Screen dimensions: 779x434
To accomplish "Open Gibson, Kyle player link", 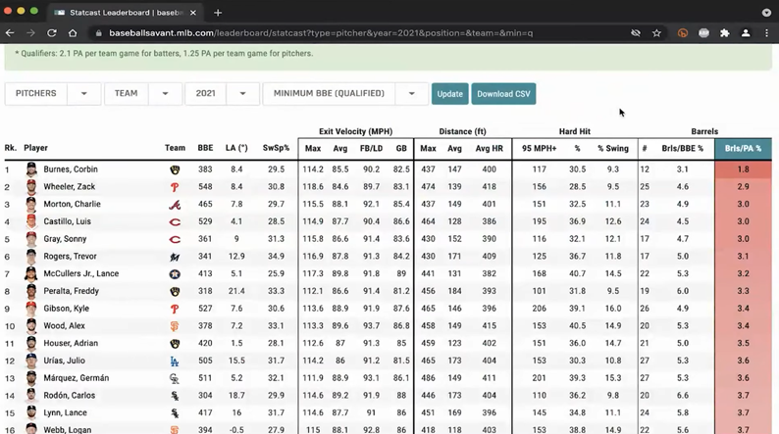I will point(66,308).
